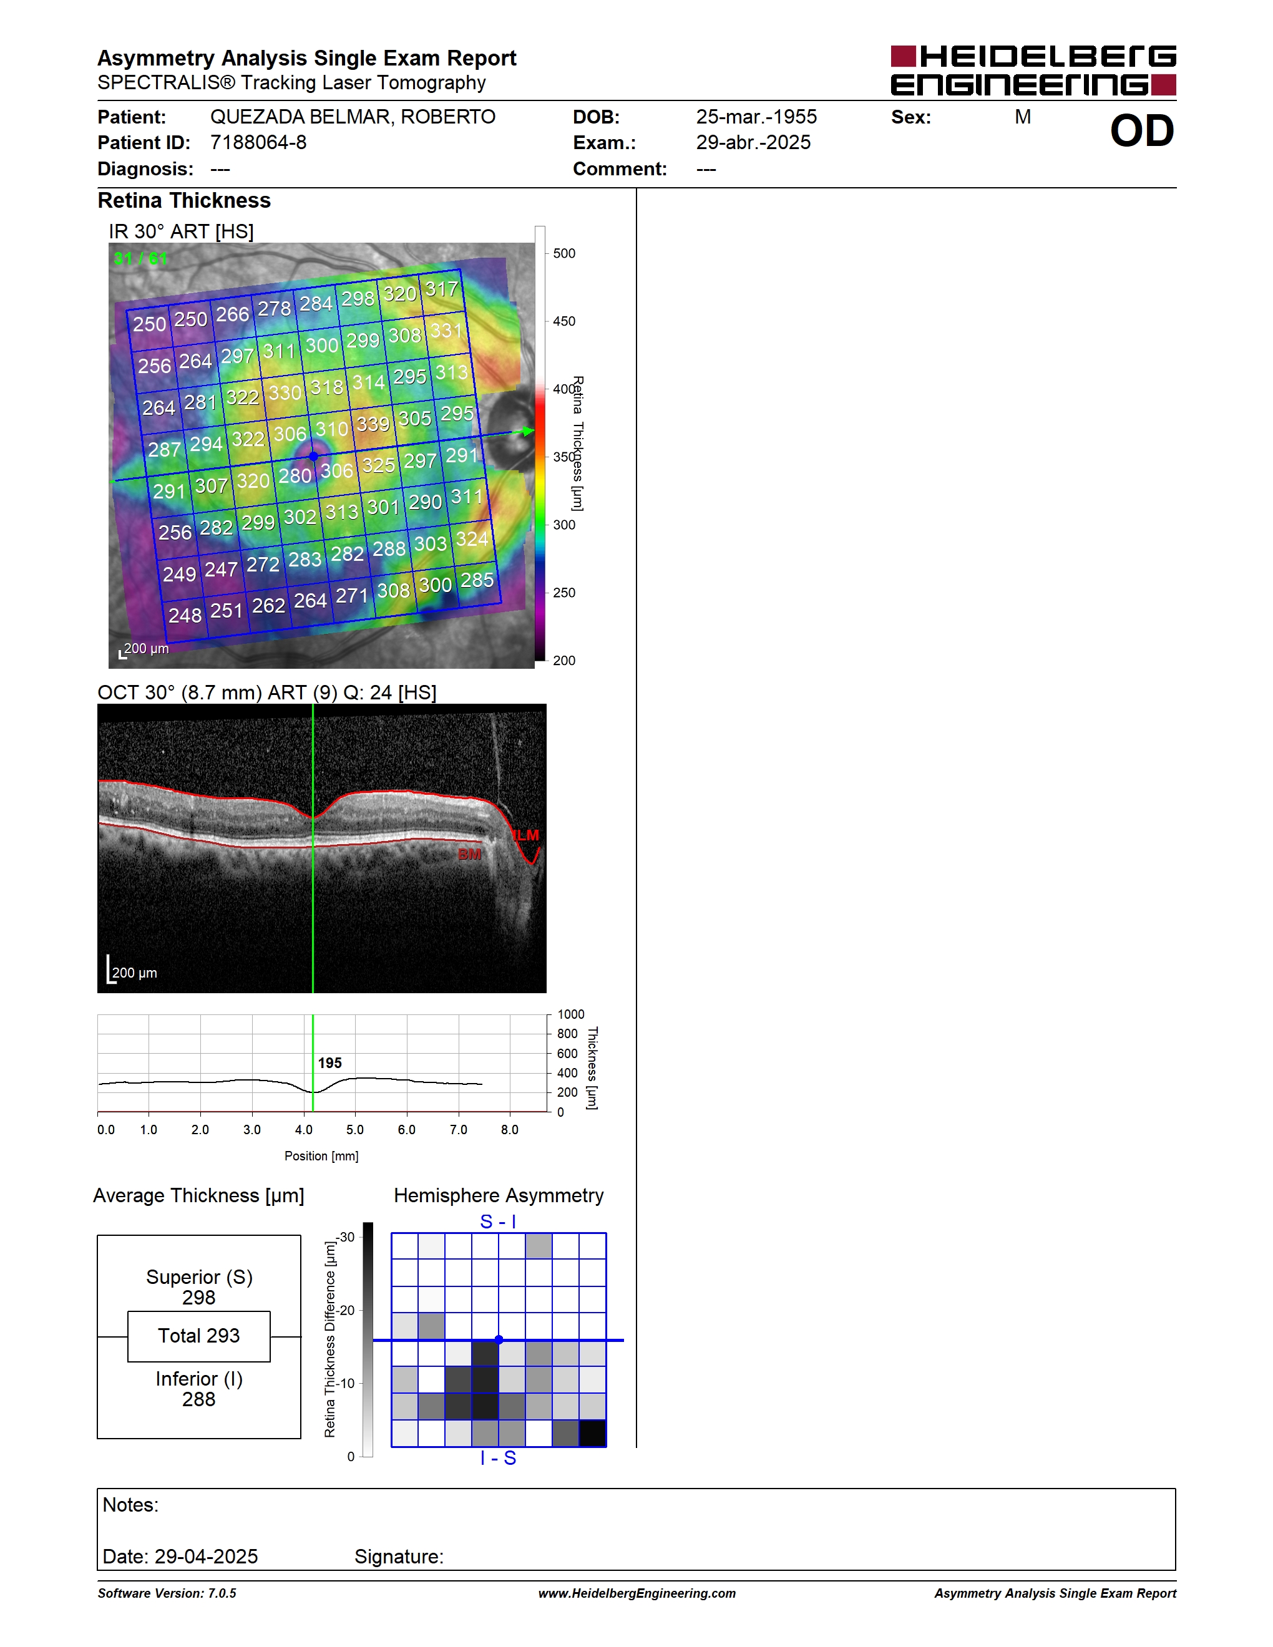The image size is (1273, 1647).
Task: Click the Hemisphere Asymmetry heading
Action: tap(499, 1196)
